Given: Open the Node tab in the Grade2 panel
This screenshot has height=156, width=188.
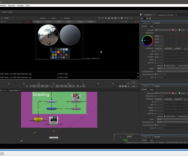Looking at the screenshot, I should [x=151, y=26].
